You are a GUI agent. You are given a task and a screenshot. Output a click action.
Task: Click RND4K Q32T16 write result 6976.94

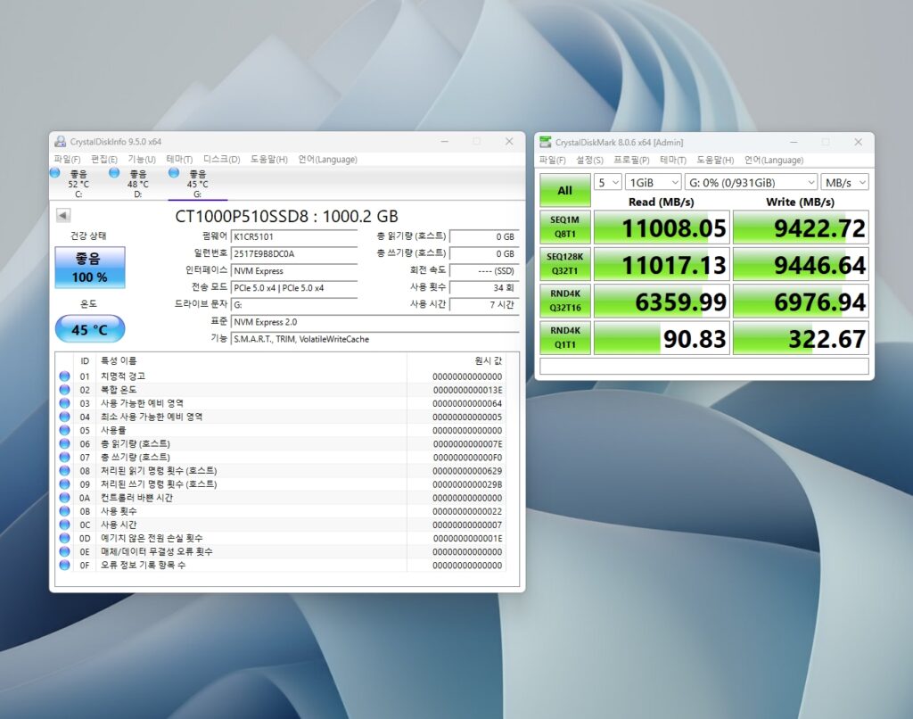(801, 302)
